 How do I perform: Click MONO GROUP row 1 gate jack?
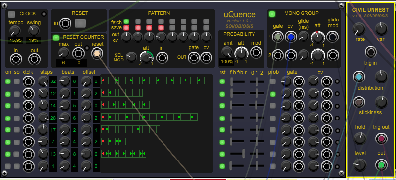point(278,37)
